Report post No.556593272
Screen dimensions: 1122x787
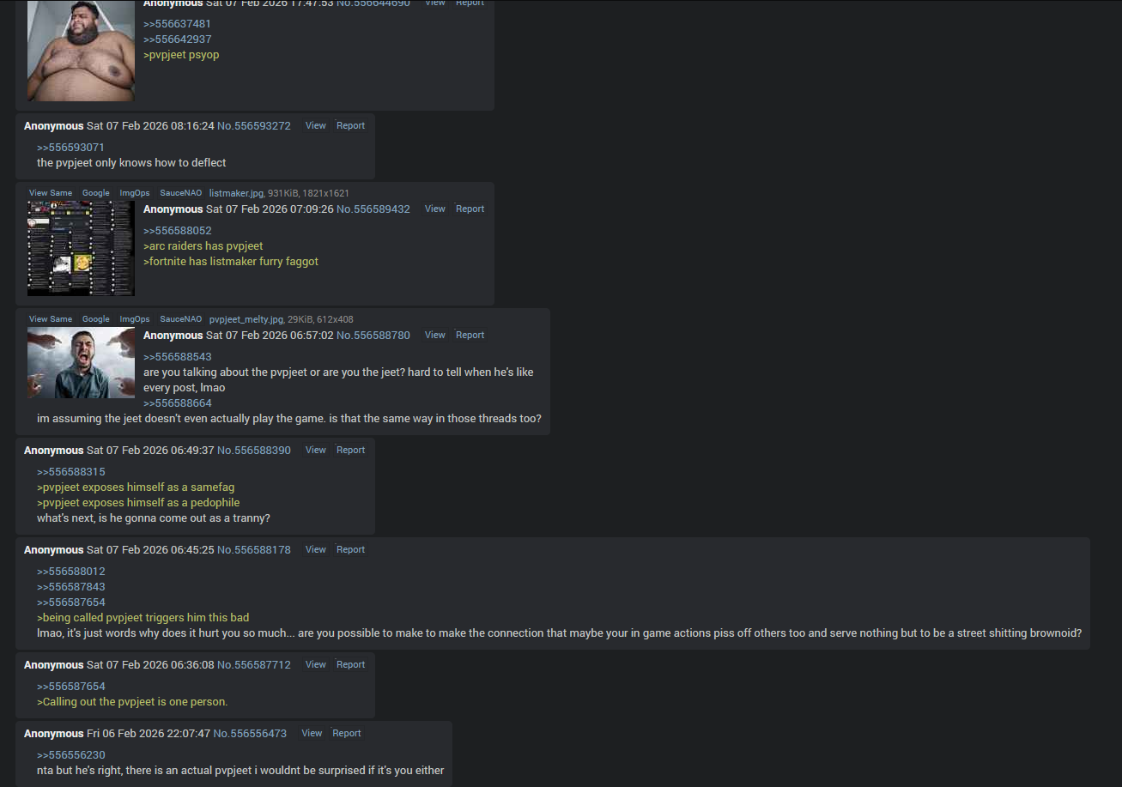tap(350, 125)
